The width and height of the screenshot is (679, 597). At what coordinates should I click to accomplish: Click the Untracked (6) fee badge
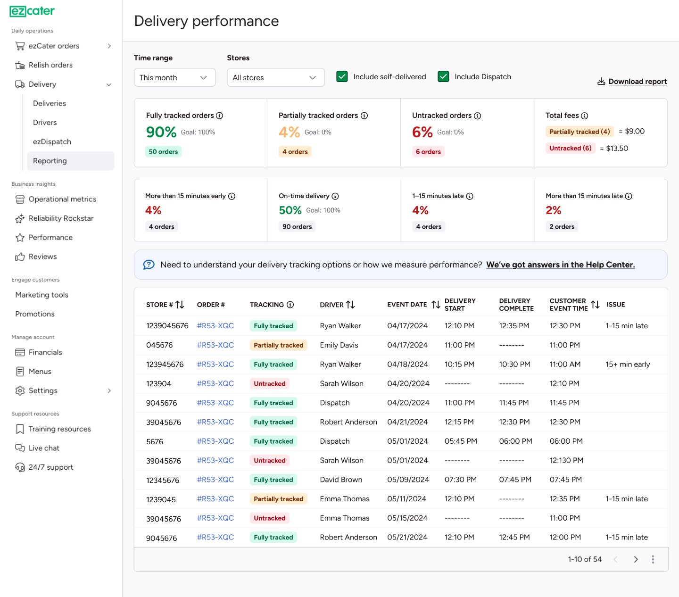[x=570, y=148]
